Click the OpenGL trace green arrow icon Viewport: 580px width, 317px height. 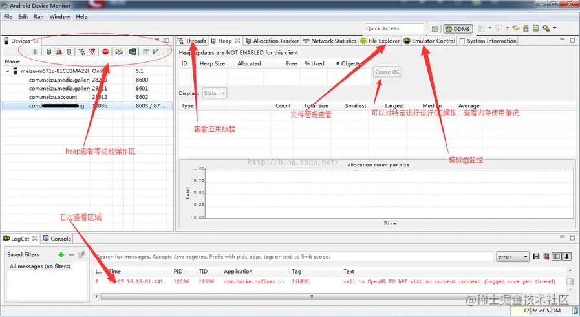[156, 51]
